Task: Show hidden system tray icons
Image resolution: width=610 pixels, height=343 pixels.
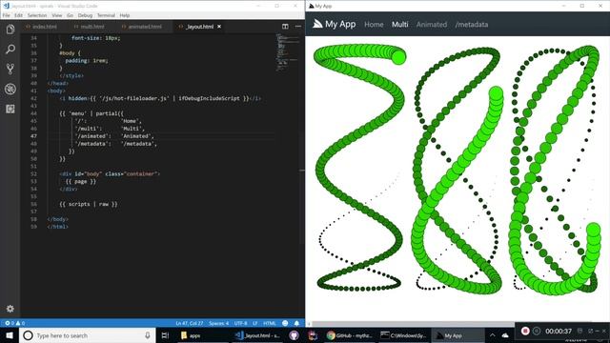Action: [x=493, y=335]
